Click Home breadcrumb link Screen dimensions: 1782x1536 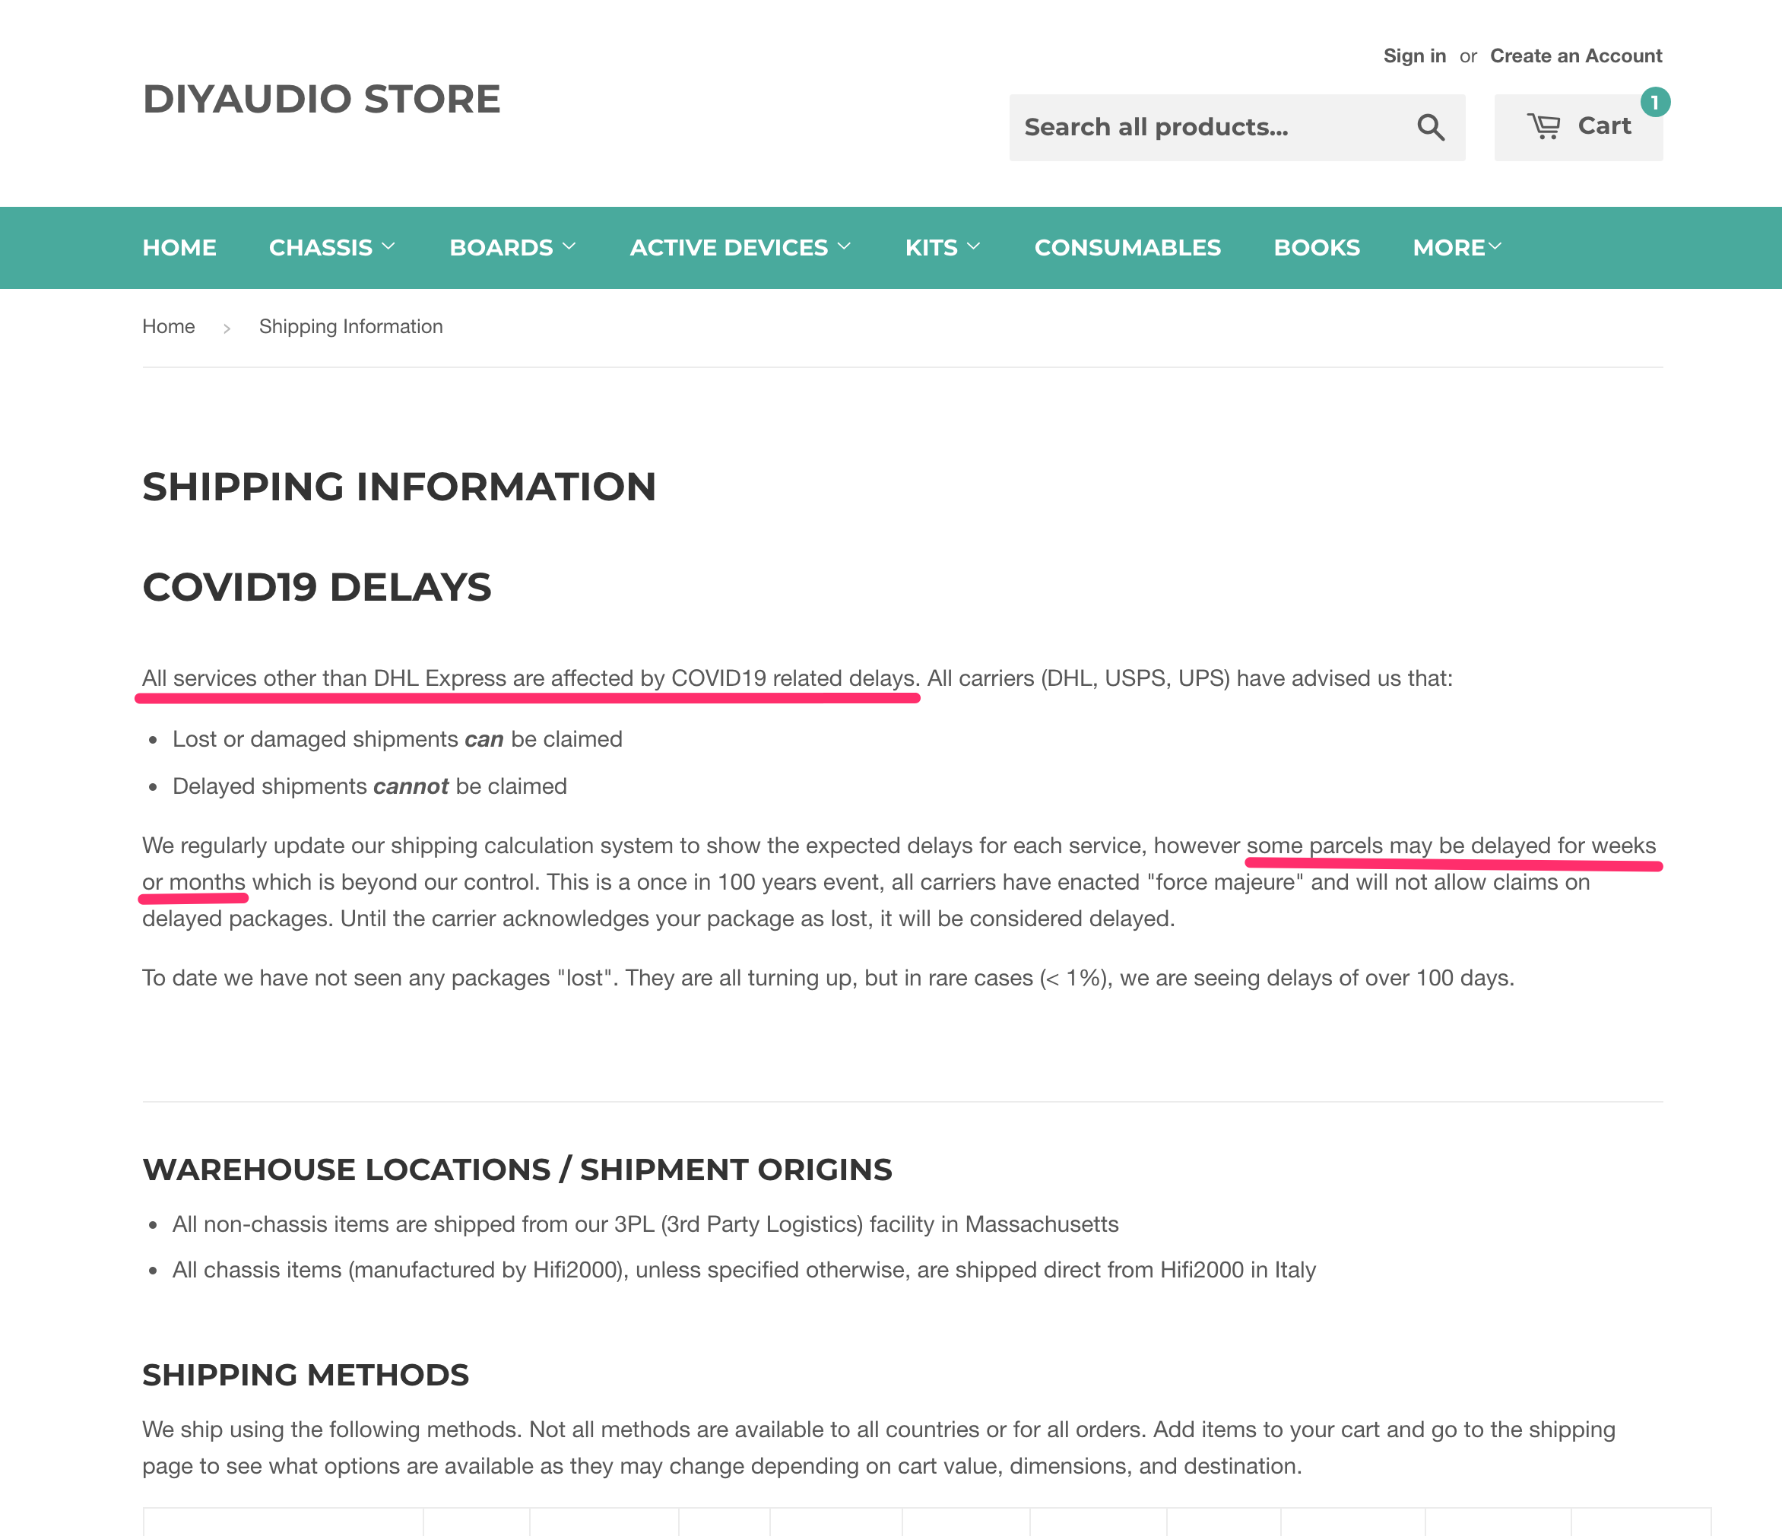169,327
